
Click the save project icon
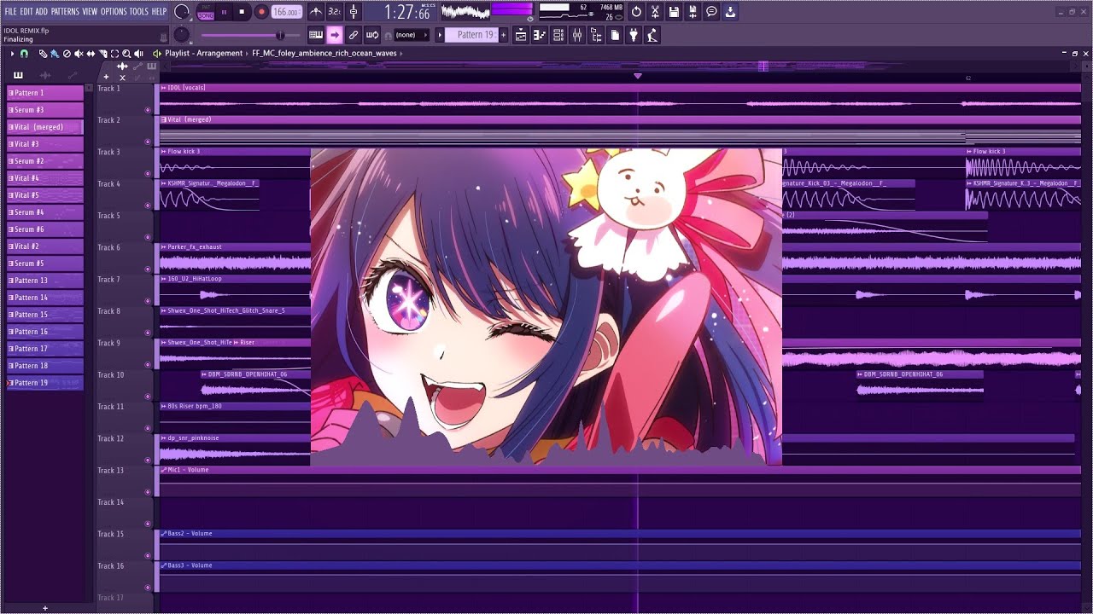pos(674,12)
